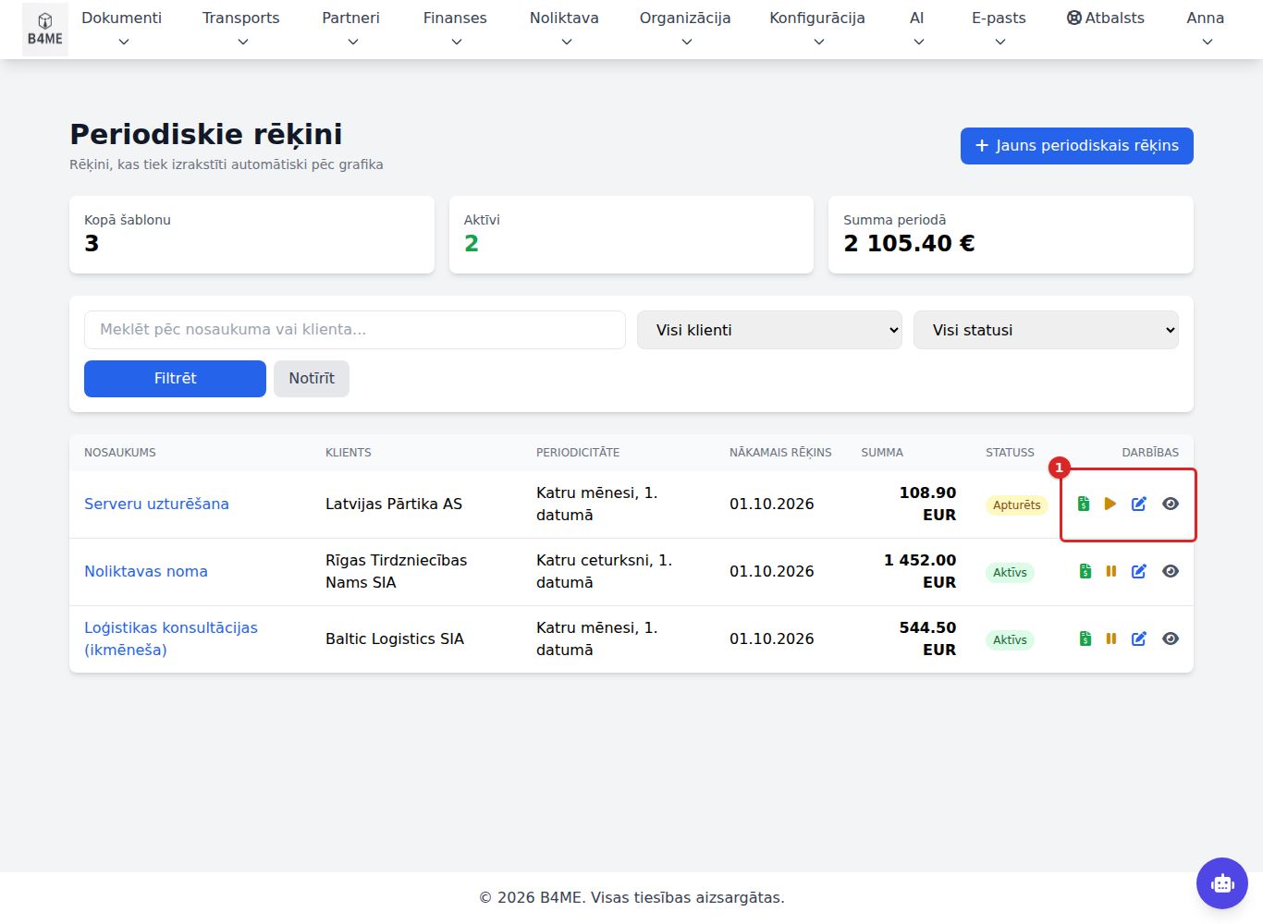Edit the Noliktavas noma template
The image size is (1263, 924).
point(1139,571)
